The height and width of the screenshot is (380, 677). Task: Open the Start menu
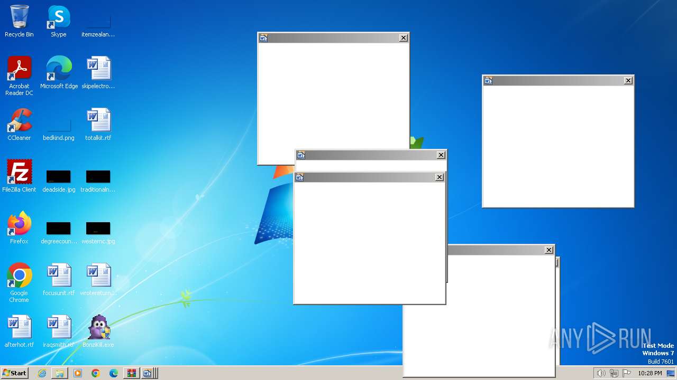[x=14, y=373]
